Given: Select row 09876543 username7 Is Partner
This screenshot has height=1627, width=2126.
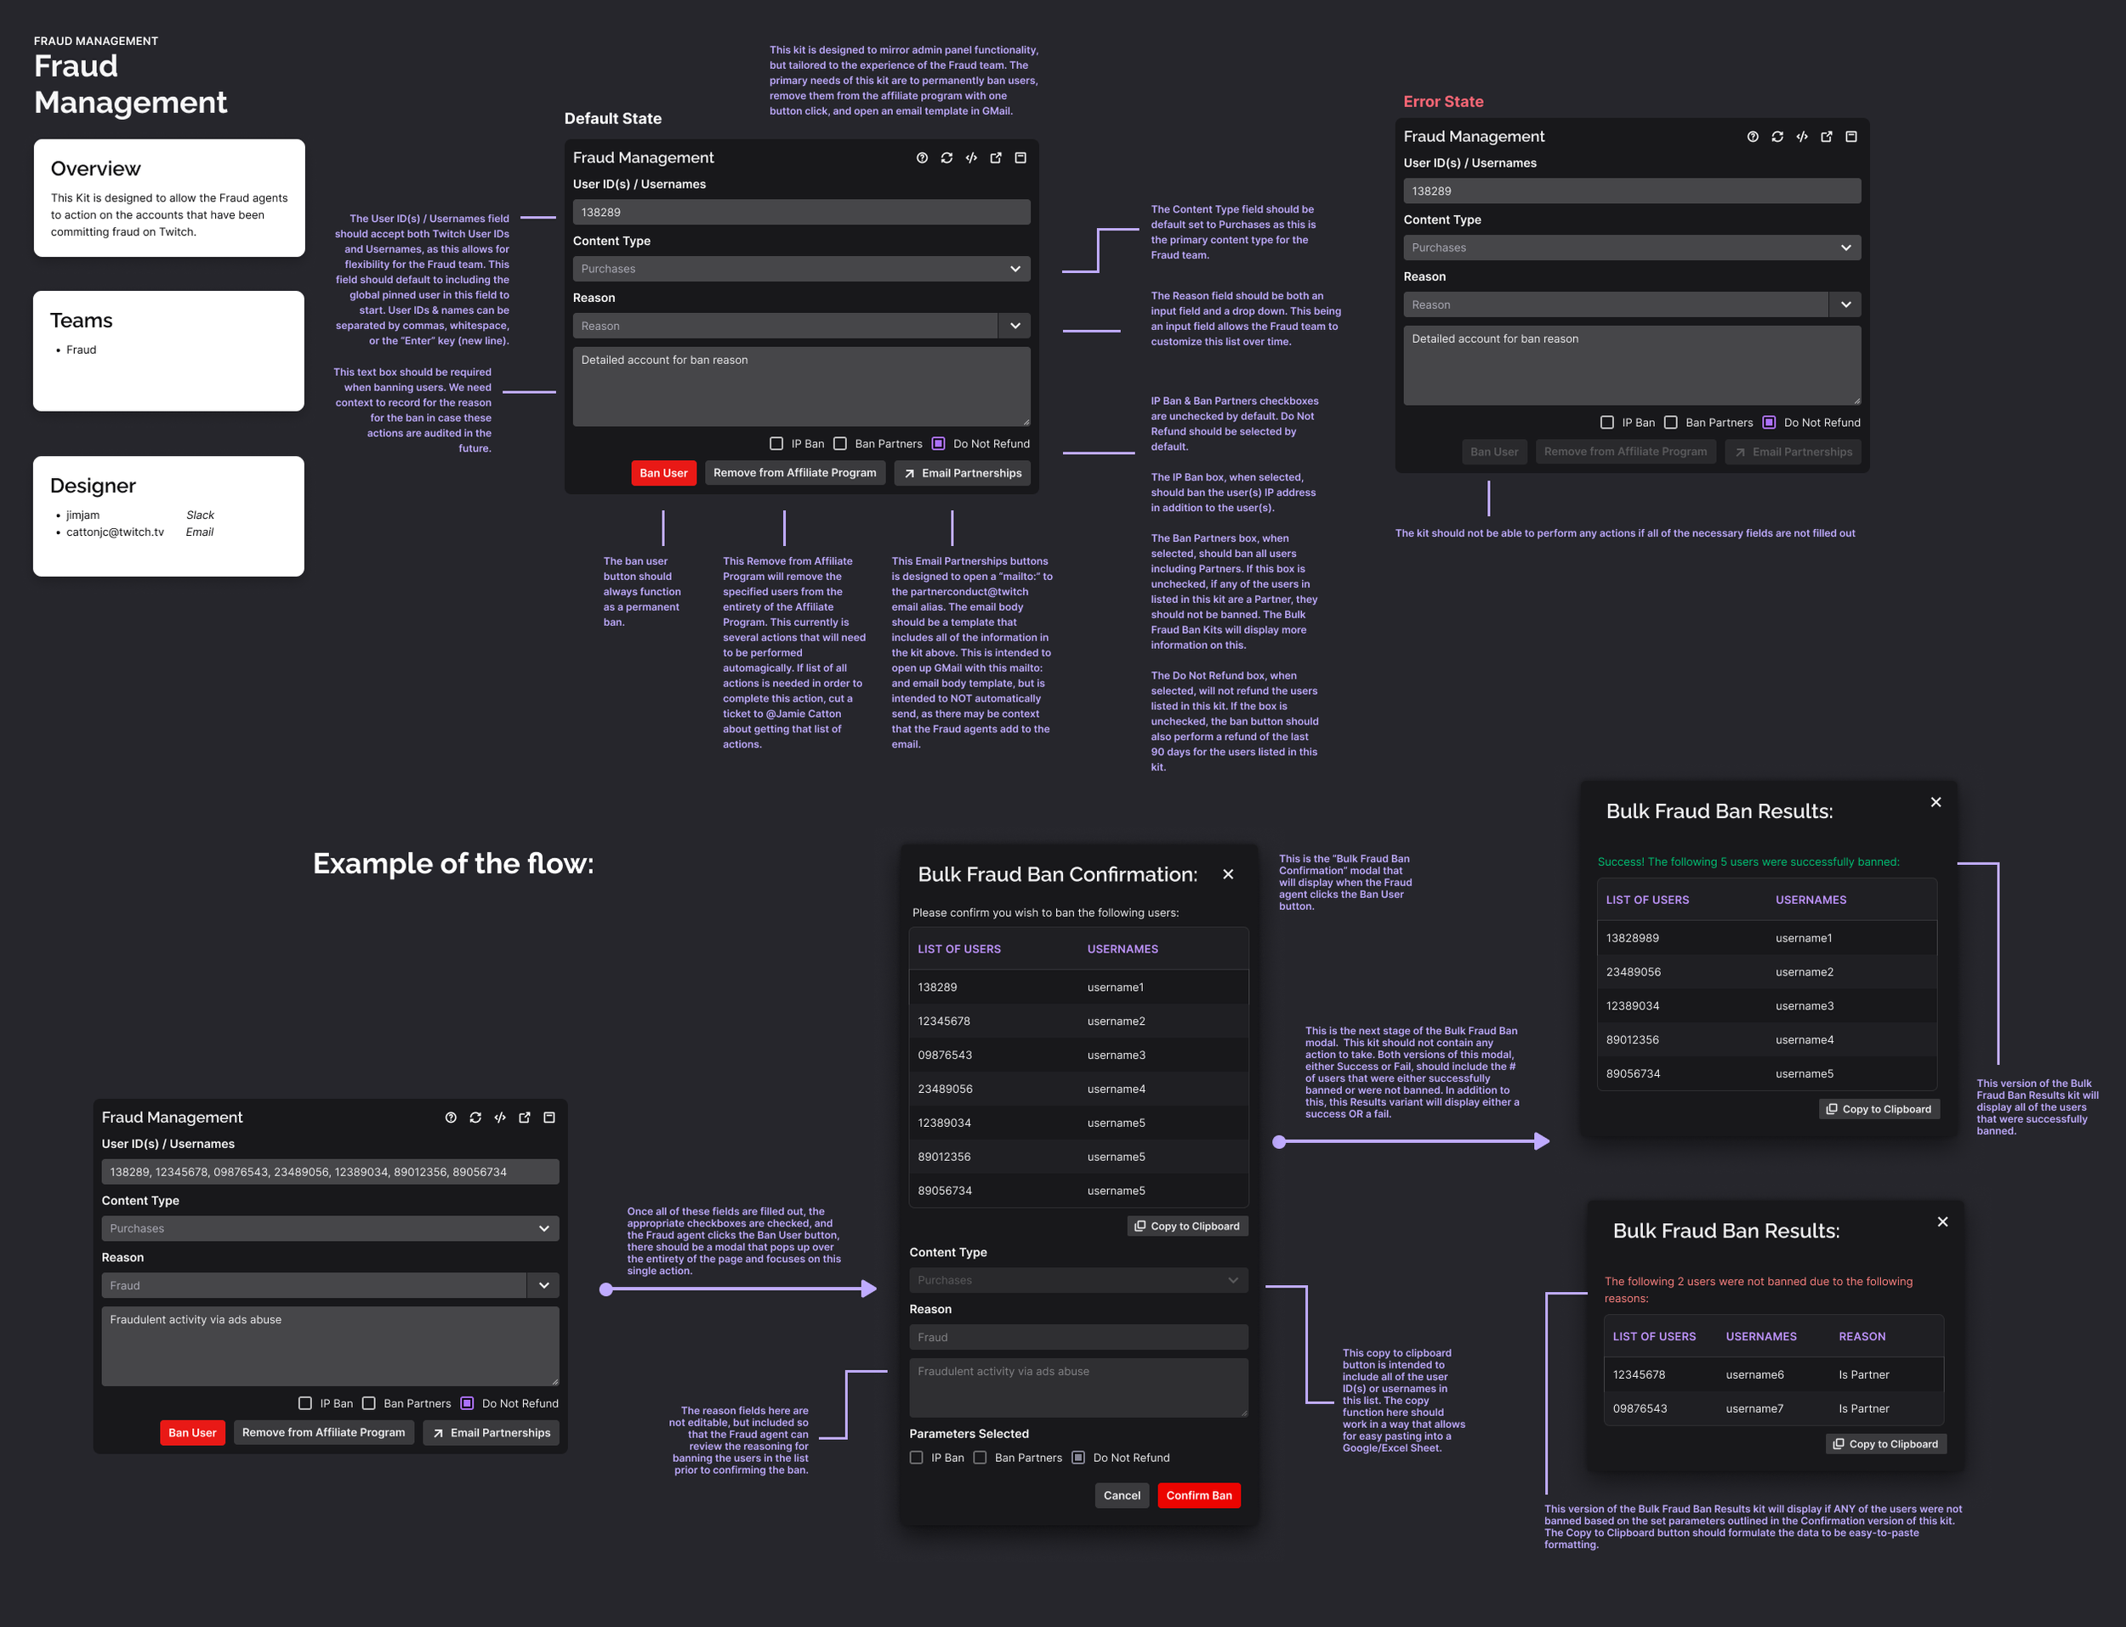Looking at the screenshot, I should pyautogui.click(x=1774, y=1409).
